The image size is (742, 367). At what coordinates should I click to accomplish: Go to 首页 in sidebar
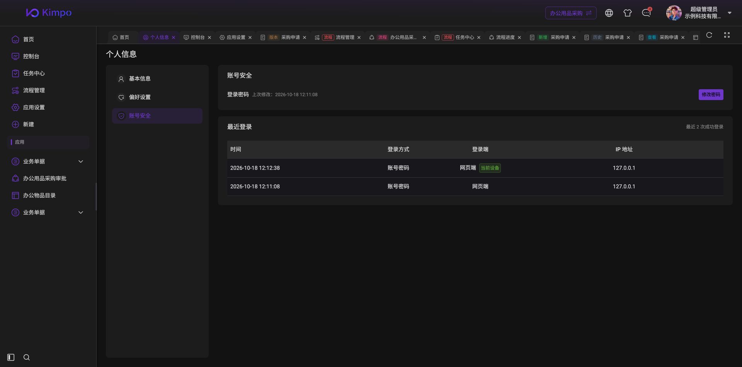(29, 39)
